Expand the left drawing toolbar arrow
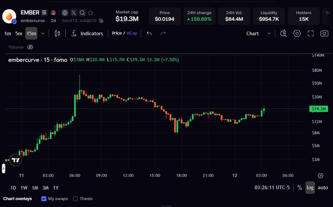The height and width of the screenshot is (207, 333). coord(3,169)
